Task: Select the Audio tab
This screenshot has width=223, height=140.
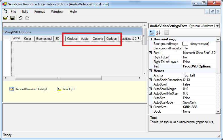Action: pyautogui.click(x=85, y=38)
